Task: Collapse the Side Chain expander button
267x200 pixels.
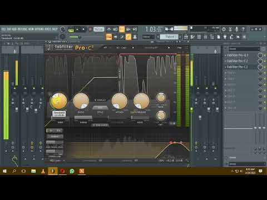Action: [x=100, y=126]
